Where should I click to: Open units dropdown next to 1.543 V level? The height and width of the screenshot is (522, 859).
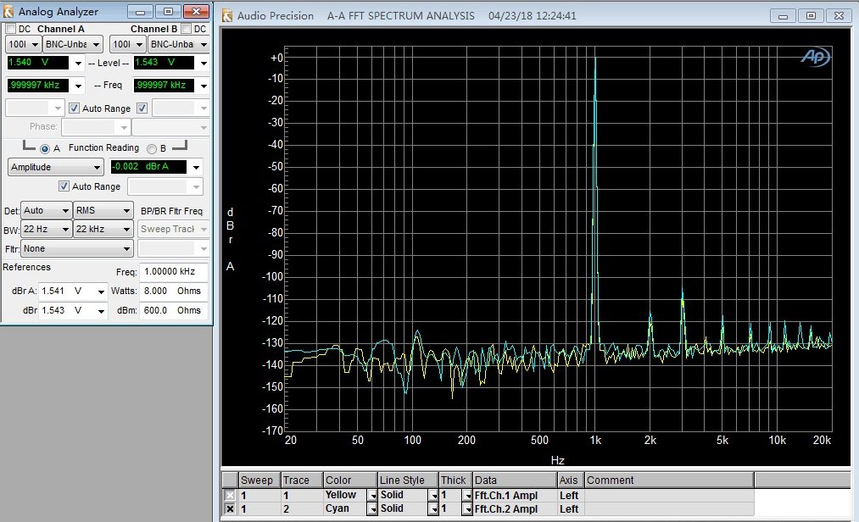204,63
